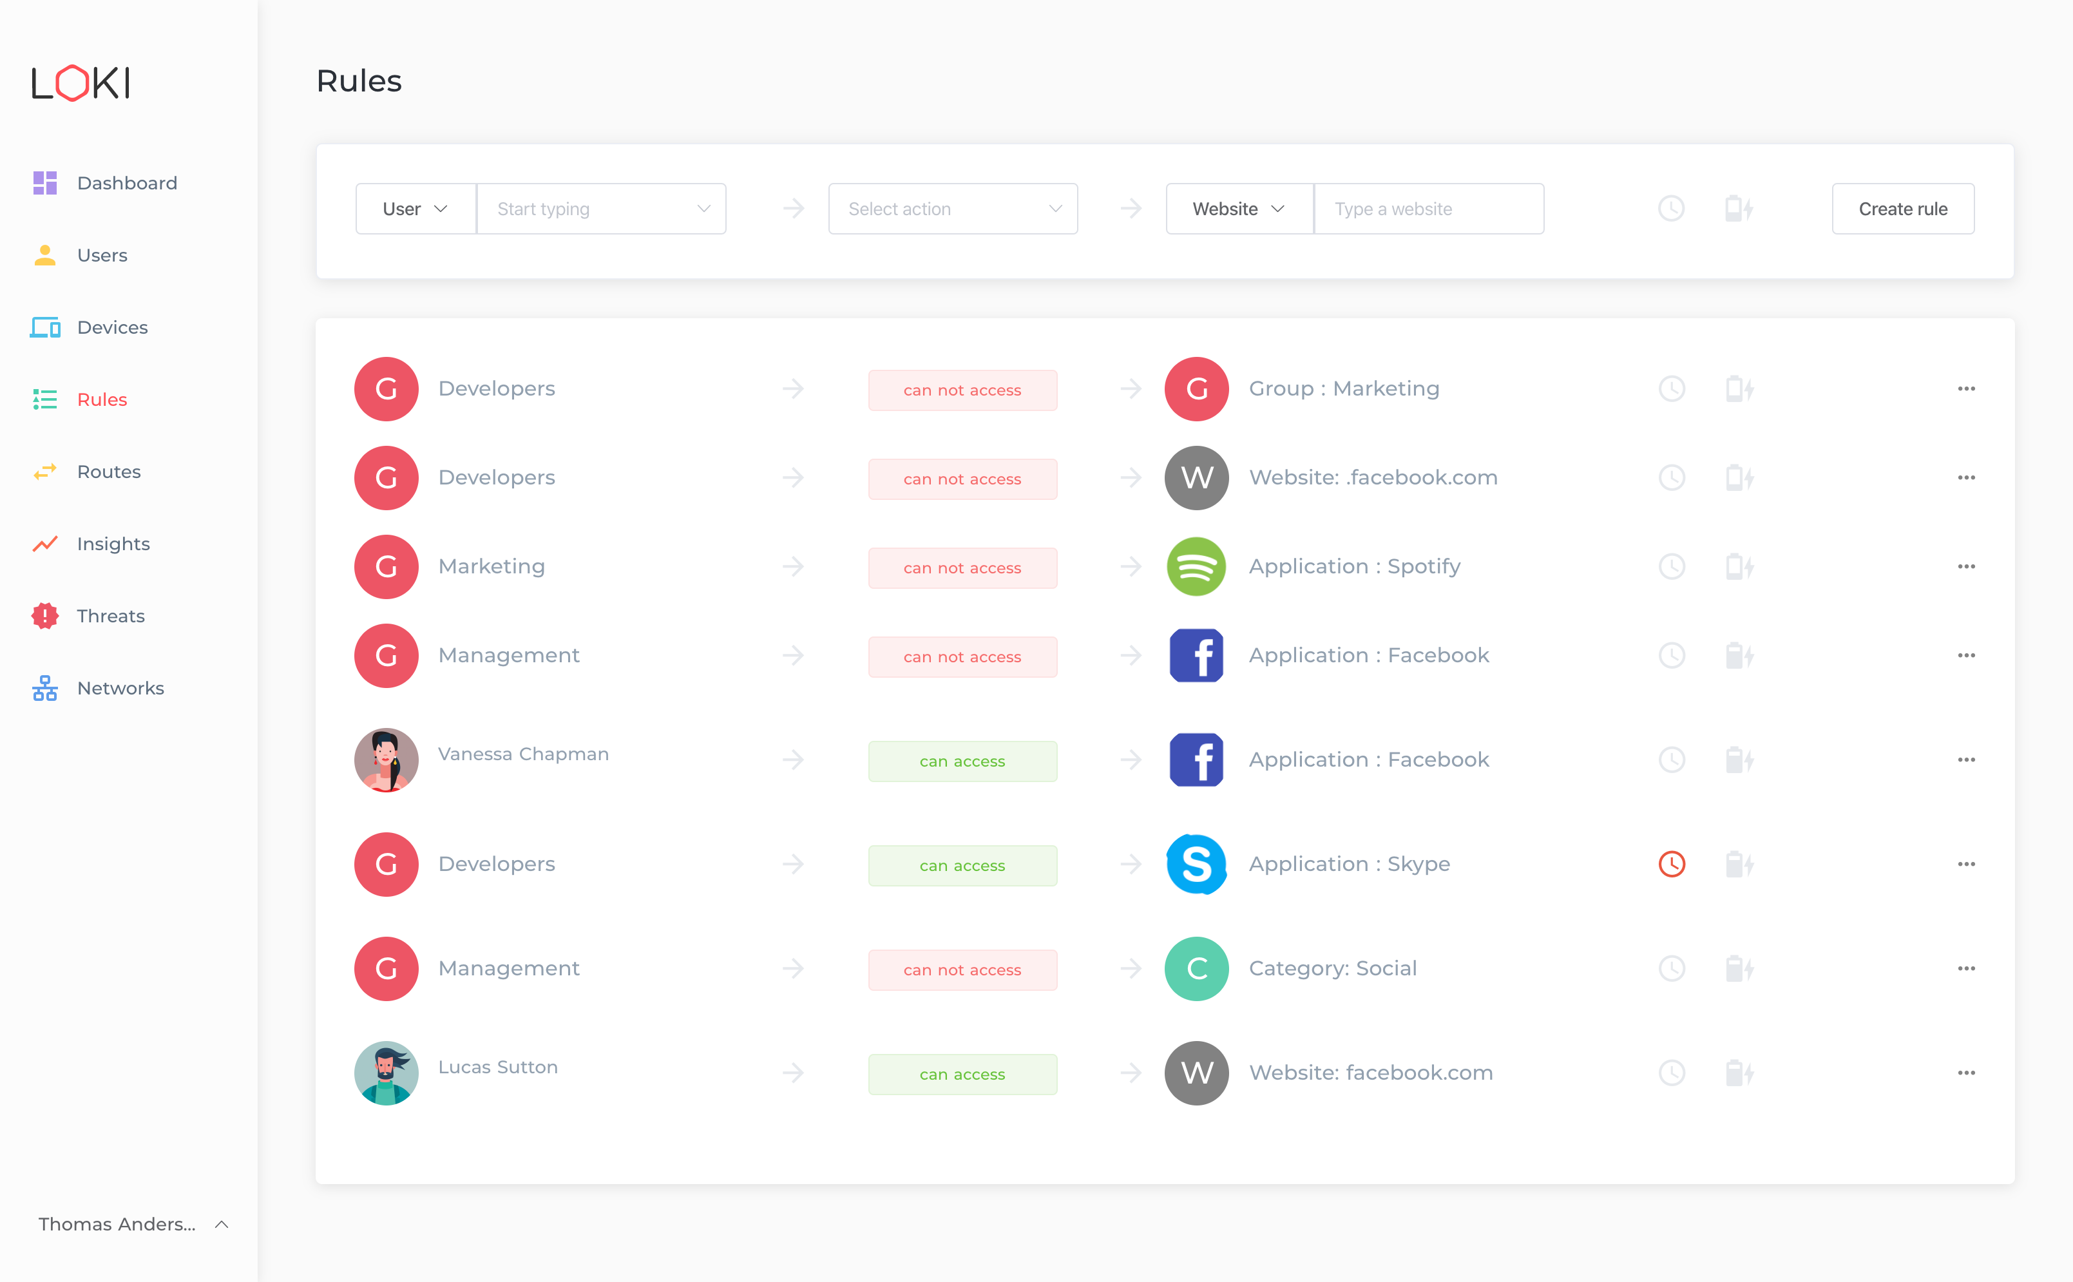2073x1282 pixels.
Task: Click 'can not access' badge for Group : Marketing
Action: [962, 390]
